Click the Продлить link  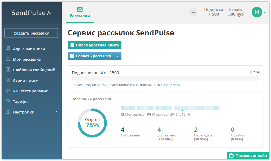point(172,85)
